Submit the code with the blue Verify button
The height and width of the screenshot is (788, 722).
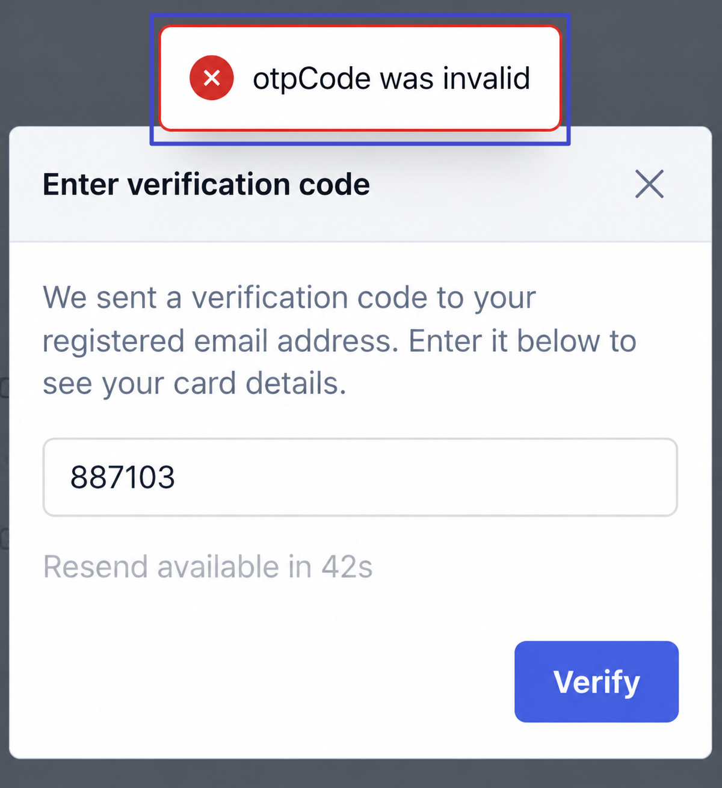(x=596, y=682)
